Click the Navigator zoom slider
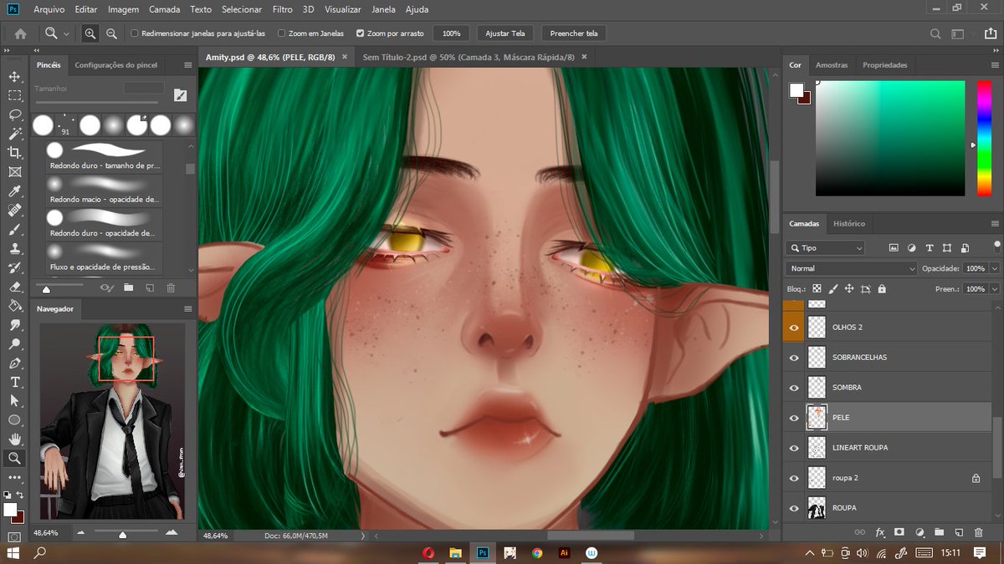 [x=123, y=532]
